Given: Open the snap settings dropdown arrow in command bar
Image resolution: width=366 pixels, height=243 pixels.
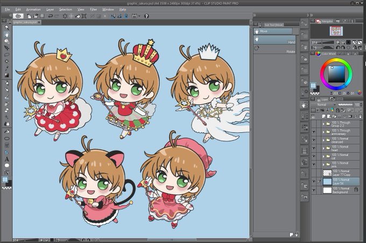Looking at the screenshot, I should point(139,16).
